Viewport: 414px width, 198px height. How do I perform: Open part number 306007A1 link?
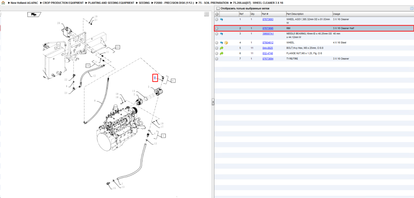coord(268,34)
